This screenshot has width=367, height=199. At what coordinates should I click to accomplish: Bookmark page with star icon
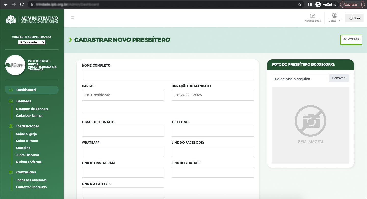pyautogui.click(x=300, y=4)
